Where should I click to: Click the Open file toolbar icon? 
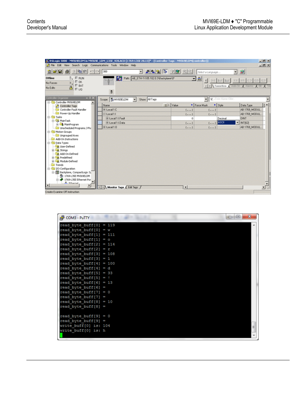pyautogui.click(x=55, y=72)
